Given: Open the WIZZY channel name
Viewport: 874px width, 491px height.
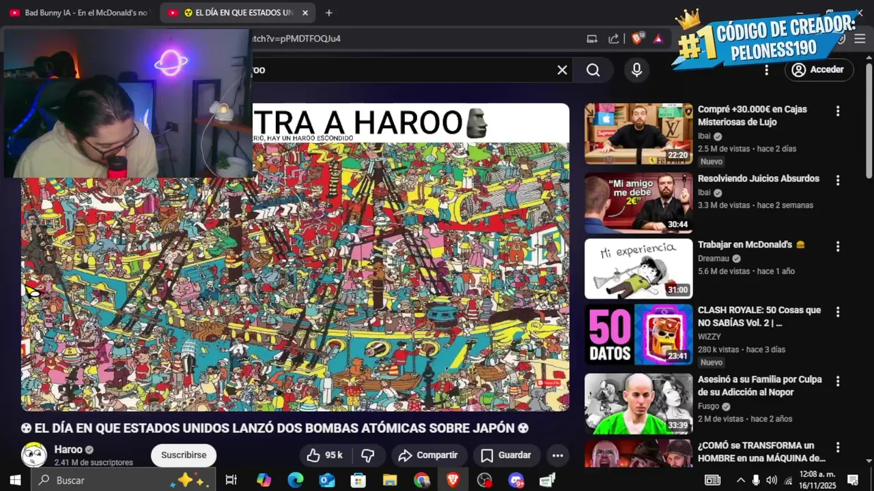Looking at the screenshot, I should coord(709,337).
